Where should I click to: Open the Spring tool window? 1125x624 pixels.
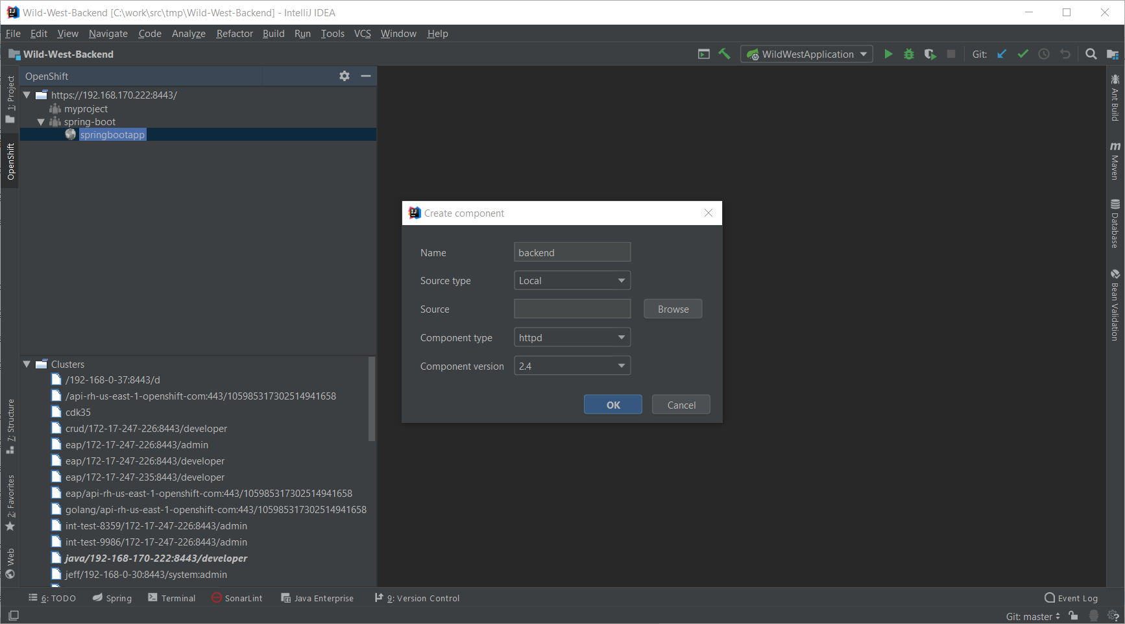(x=112, y=598)
